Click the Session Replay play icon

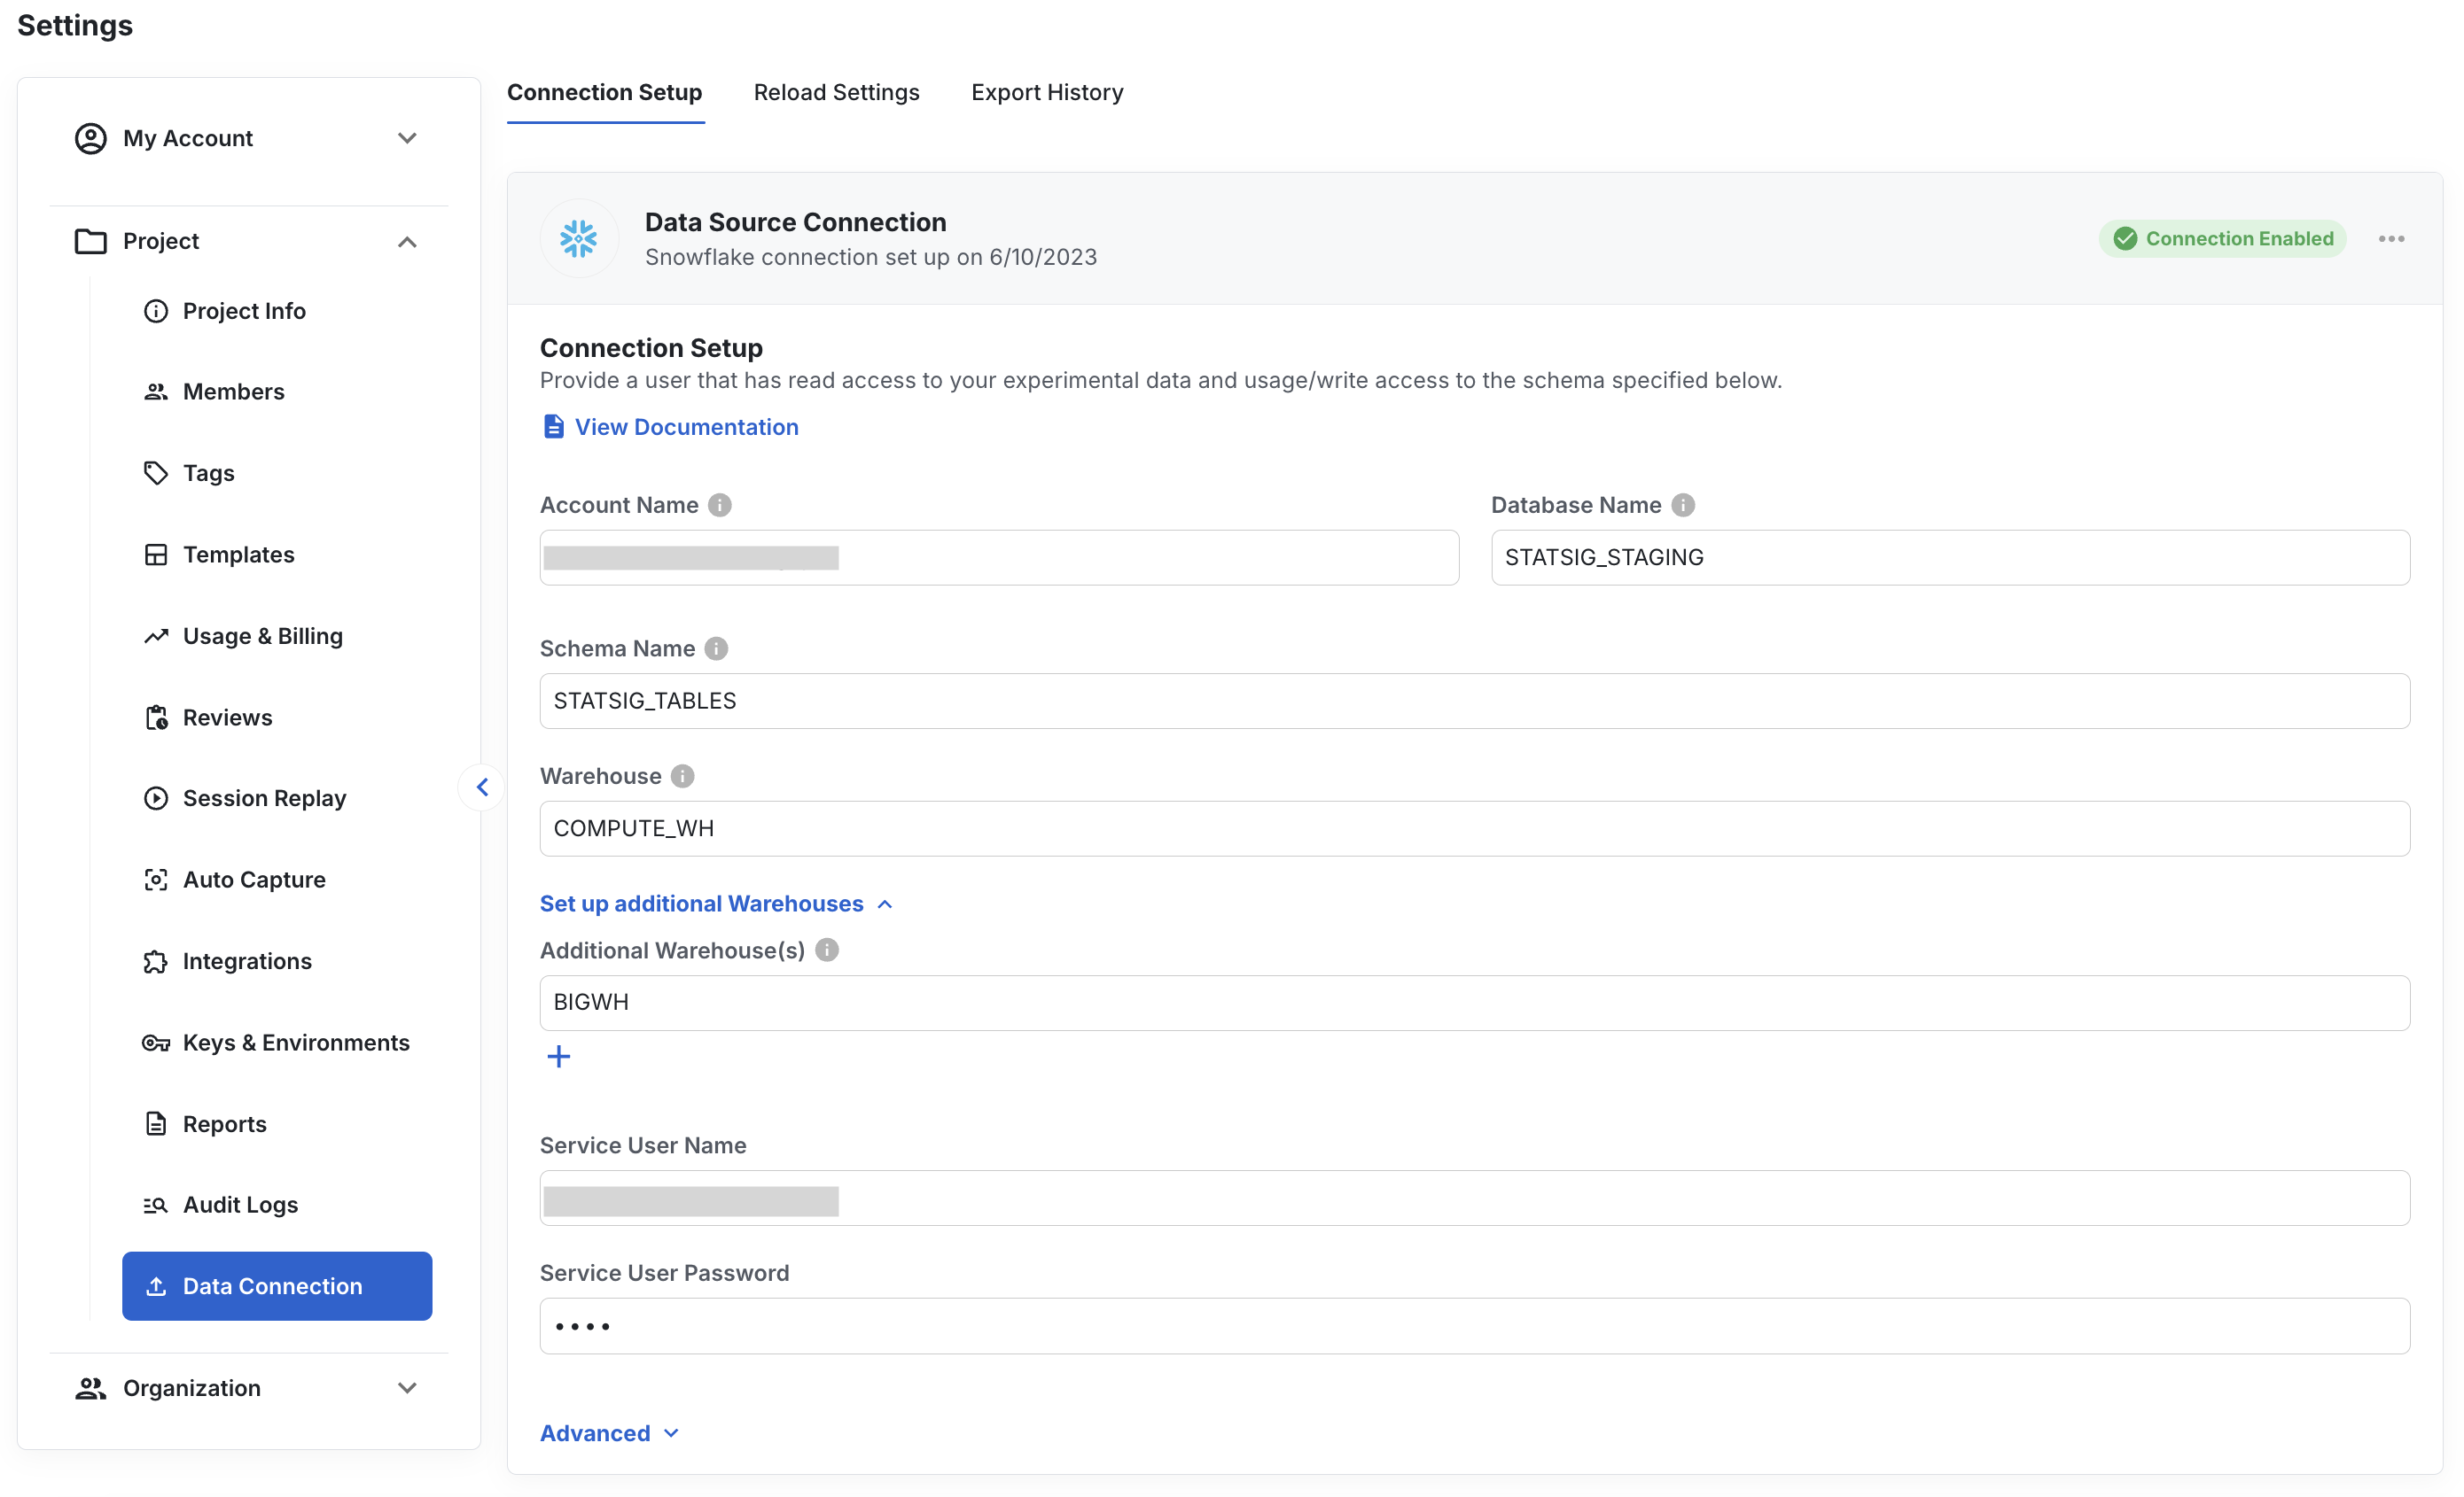pyautogui.click(x=156, y=797)
